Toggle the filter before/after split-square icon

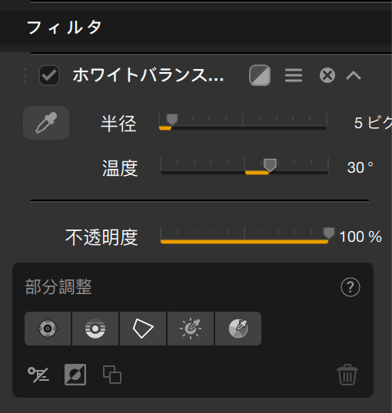coord(260,75)
